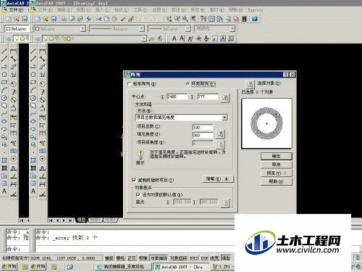Select the multiline text A tool
This screenshot has height=272, width=362.
pyautogui.click(x=33, y=191)
